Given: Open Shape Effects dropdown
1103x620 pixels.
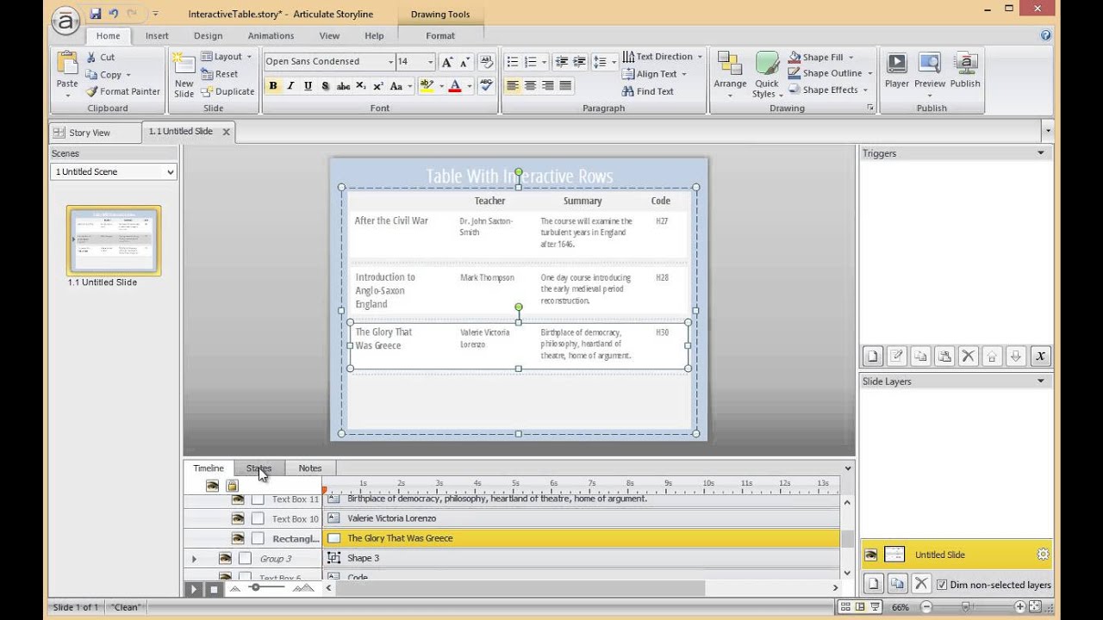Looking at the screenshot, I should click(829, 90).
